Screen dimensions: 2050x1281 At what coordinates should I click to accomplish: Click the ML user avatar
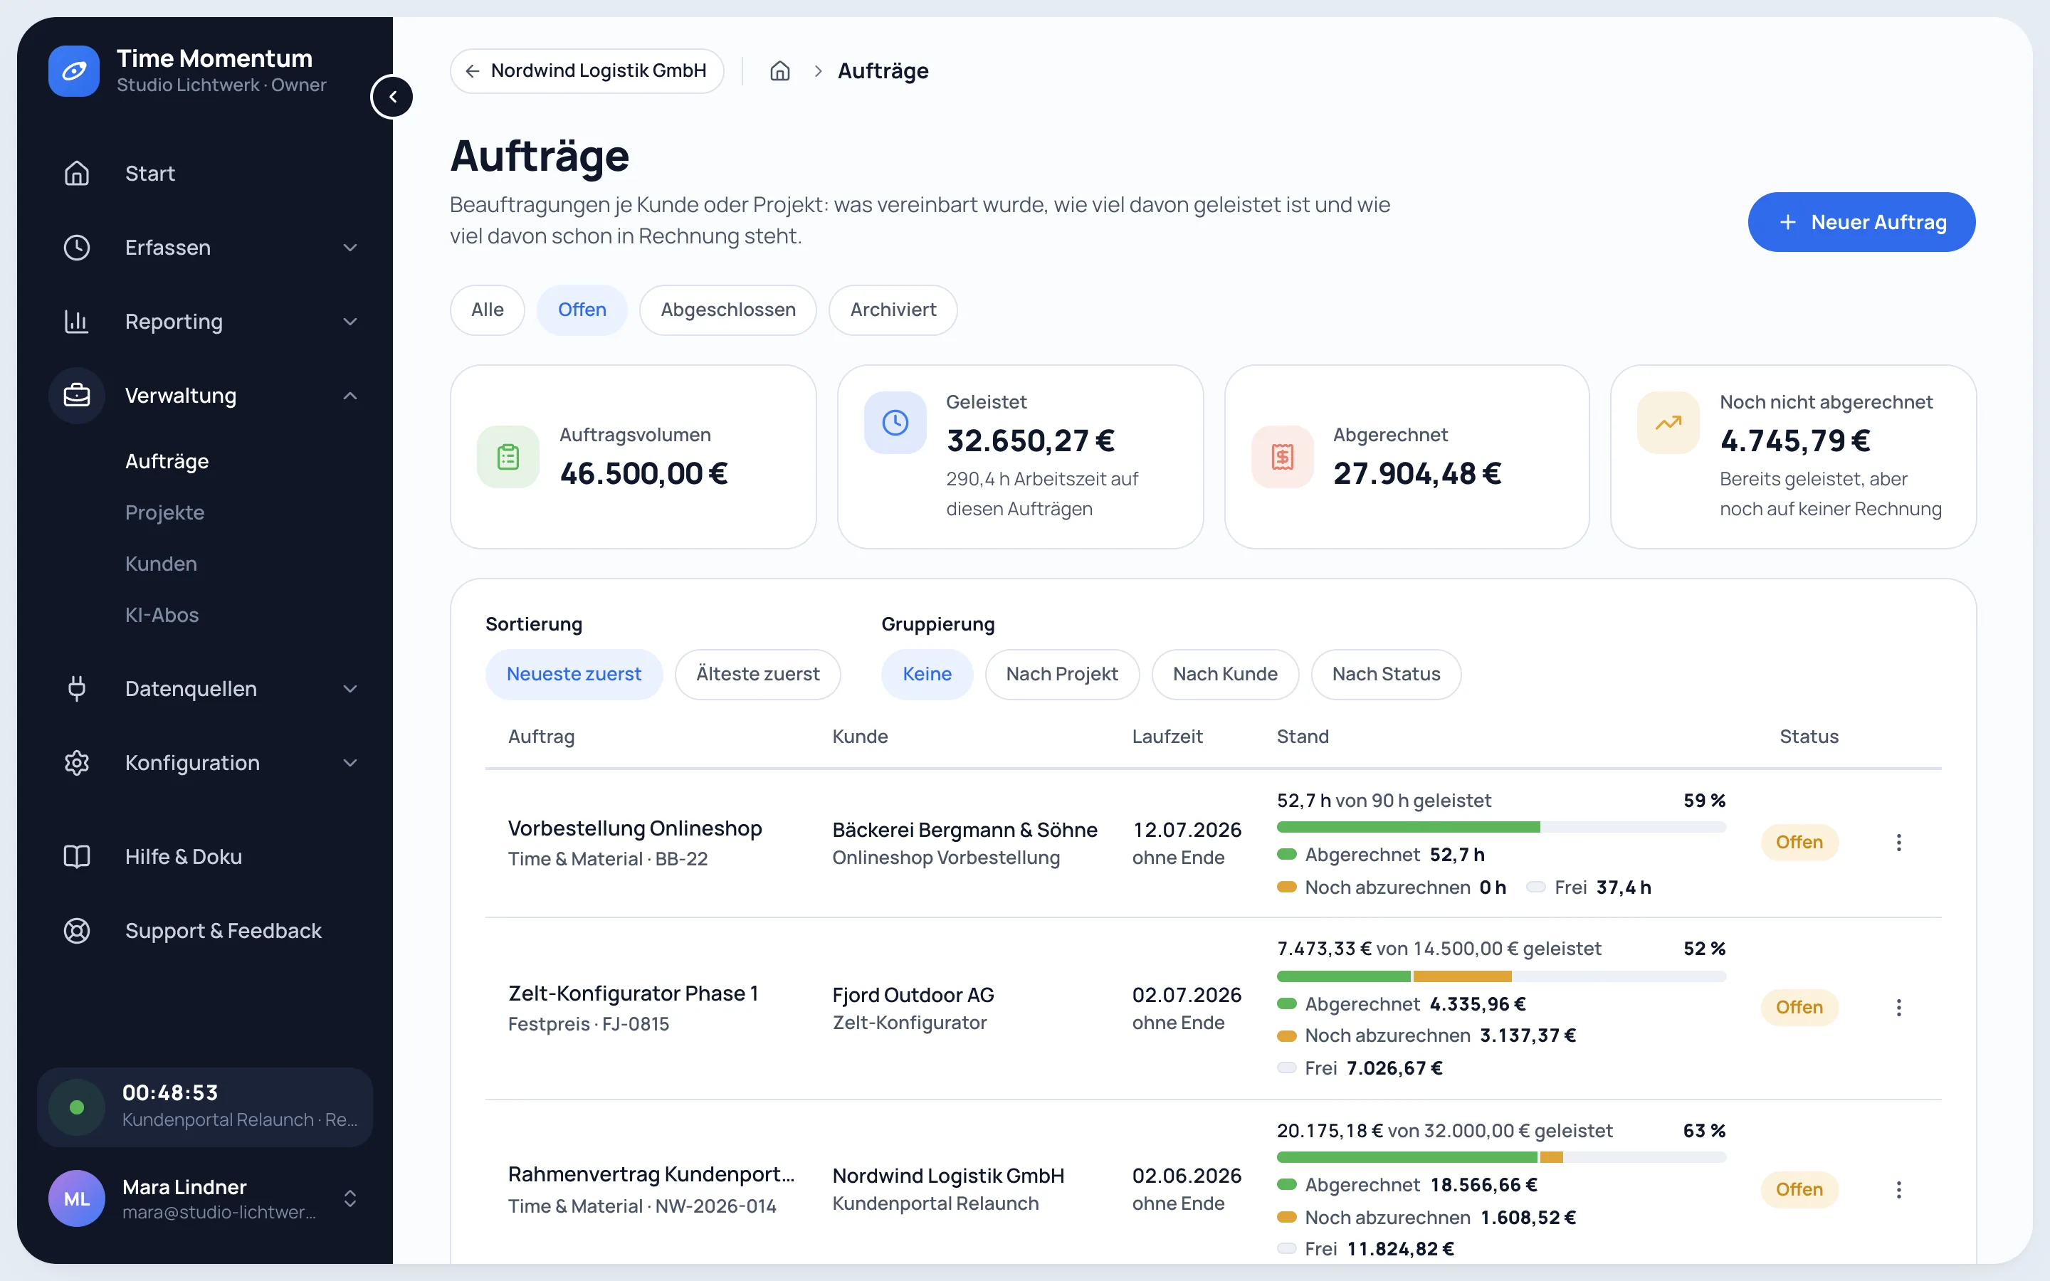77,1198
